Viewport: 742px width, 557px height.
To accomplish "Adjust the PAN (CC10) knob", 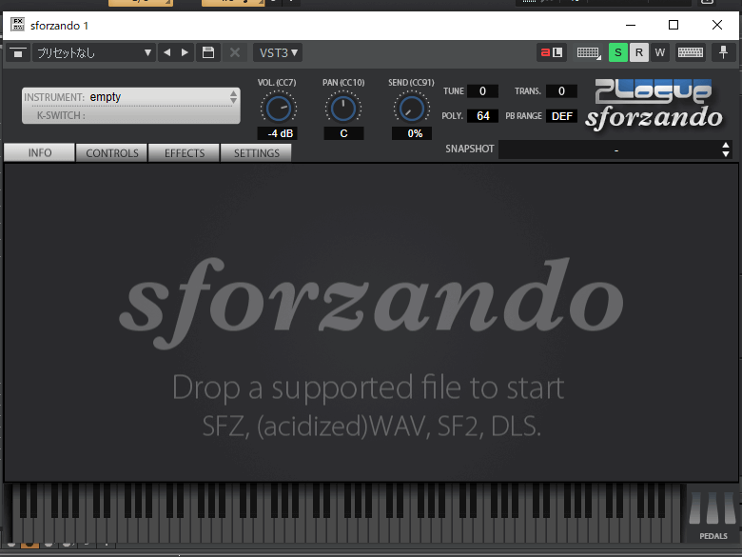I will point(343,109).
